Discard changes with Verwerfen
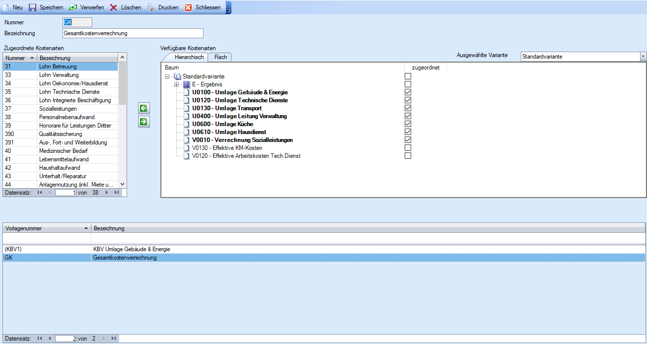Image resolution: width=647 pixels, height=344 pixels. pyautogui.click(x=86, y=7)
